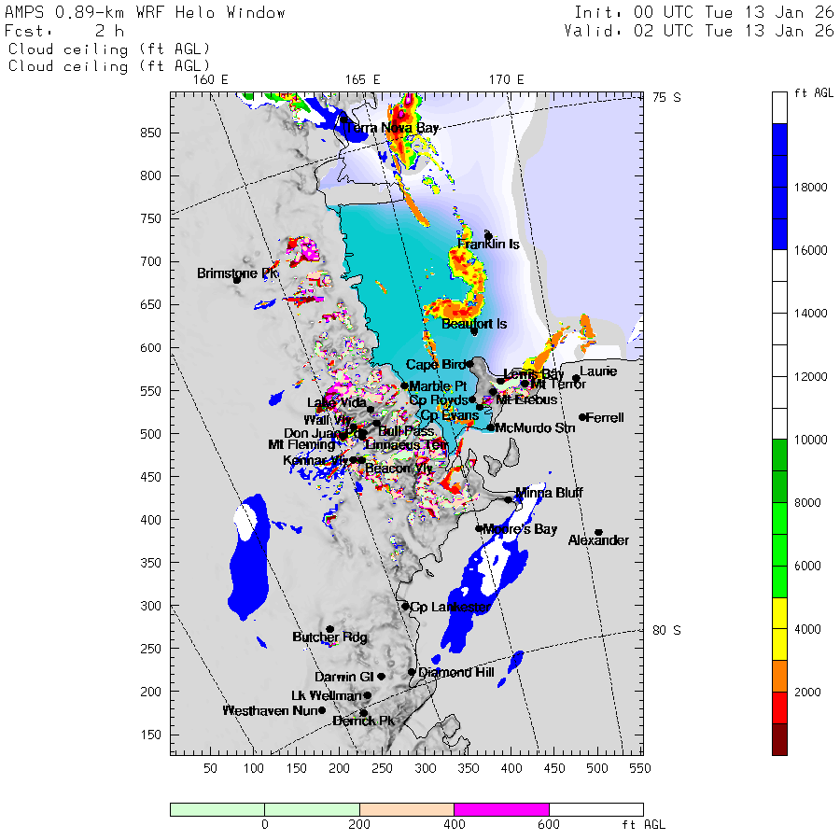This screenshot has width=840, height=840.
Task: Click the 'Minna Bluff' label
Action: (549, 493)
